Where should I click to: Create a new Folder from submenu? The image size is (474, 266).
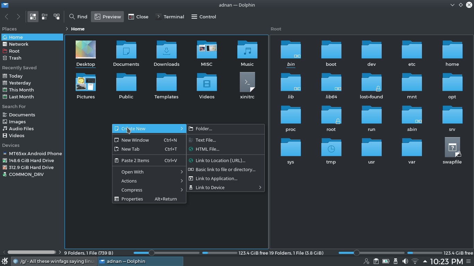pos(226,128)
